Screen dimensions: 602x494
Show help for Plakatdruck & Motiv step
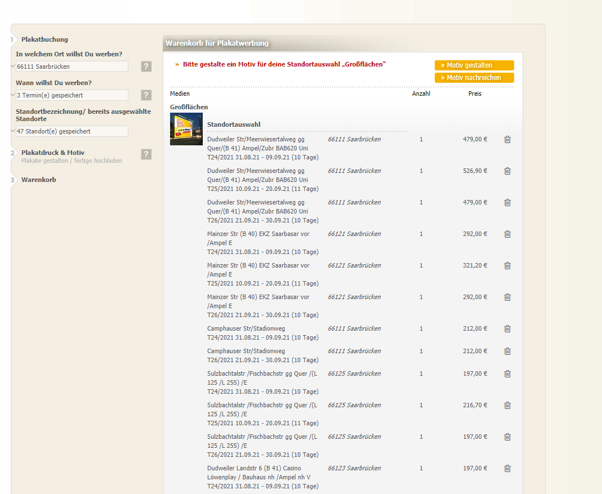146,154
